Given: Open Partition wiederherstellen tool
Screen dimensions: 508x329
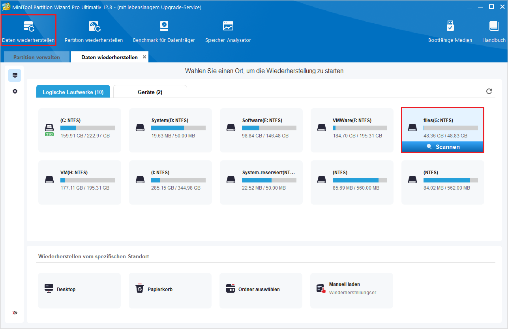Looking at the screenshot, I should click(x=94, y=32).
